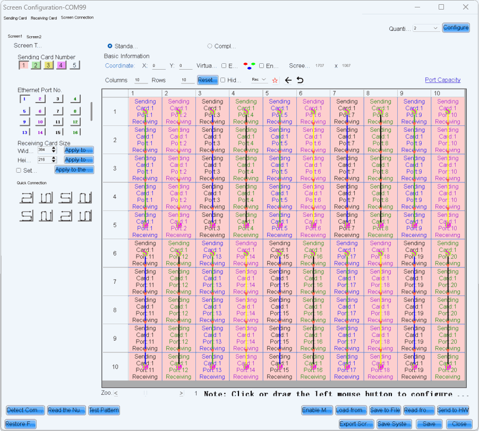The width and height of the screenshot is (479, 431).
Task: Click the Send to HW button
Action: coord(453,410)
